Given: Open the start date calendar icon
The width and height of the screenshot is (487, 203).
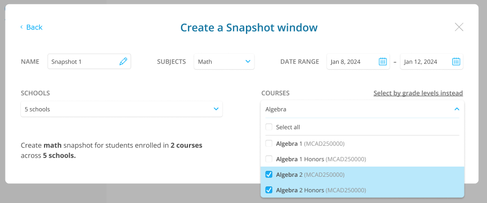Looking at the screenshot, I should pos(383,62).
